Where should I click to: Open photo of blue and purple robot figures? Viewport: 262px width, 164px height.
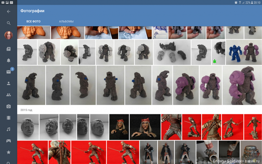(x=244, y=52)
